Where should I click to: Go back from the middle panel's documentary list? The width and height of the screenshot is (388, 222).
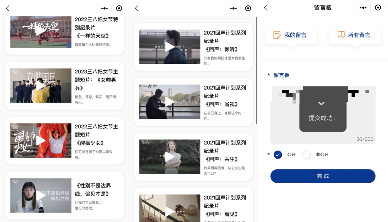[x=136, y=8]
